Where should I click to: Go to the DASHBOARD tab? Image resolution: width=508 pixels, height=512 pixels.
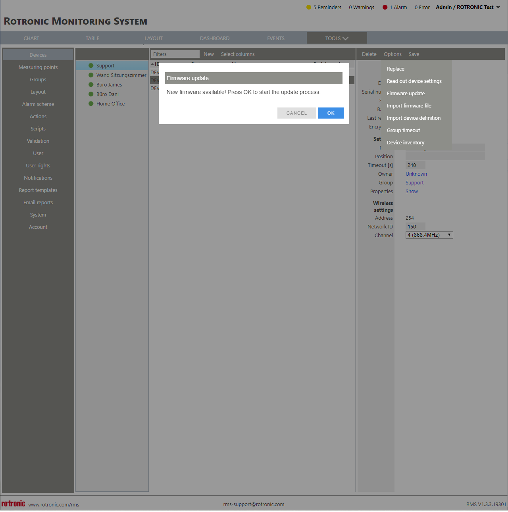pyautogui.click(x=215, y=38)
